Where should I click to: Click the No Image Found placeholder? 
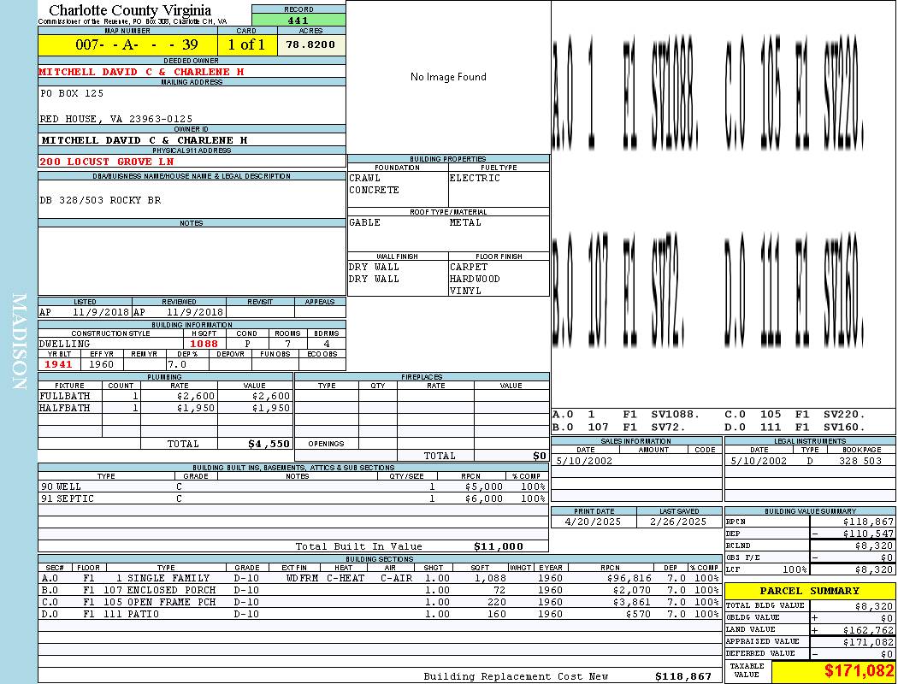coord(448,77)
